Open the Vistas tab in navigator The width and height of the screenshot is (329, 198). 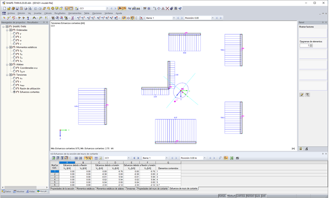31,192
